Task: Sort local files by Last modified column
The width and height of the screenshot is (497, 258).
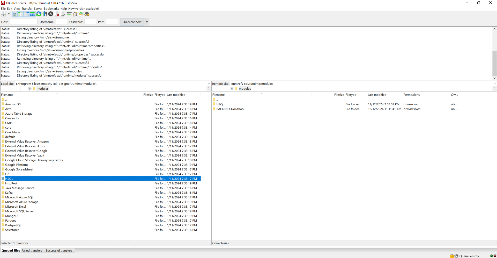Action: point(176,95)
